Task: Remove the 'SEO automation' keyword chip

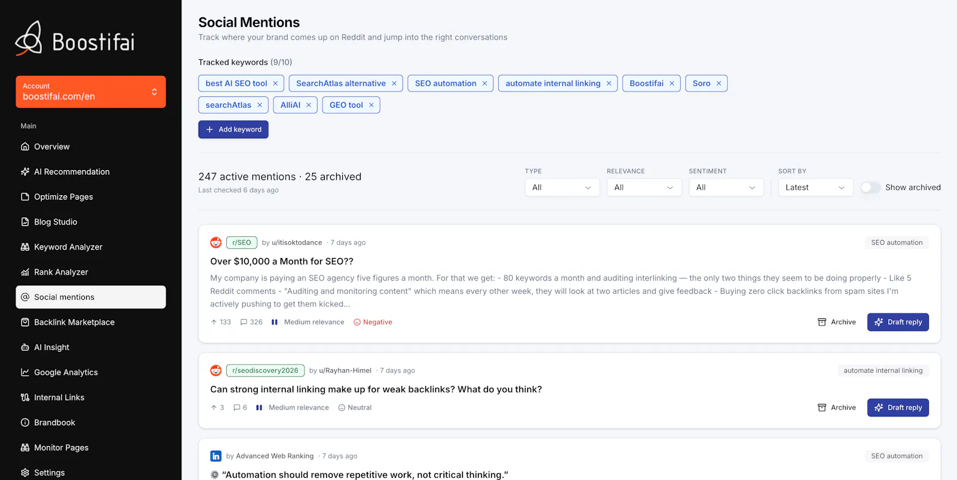Action: [x=484, y=83]
